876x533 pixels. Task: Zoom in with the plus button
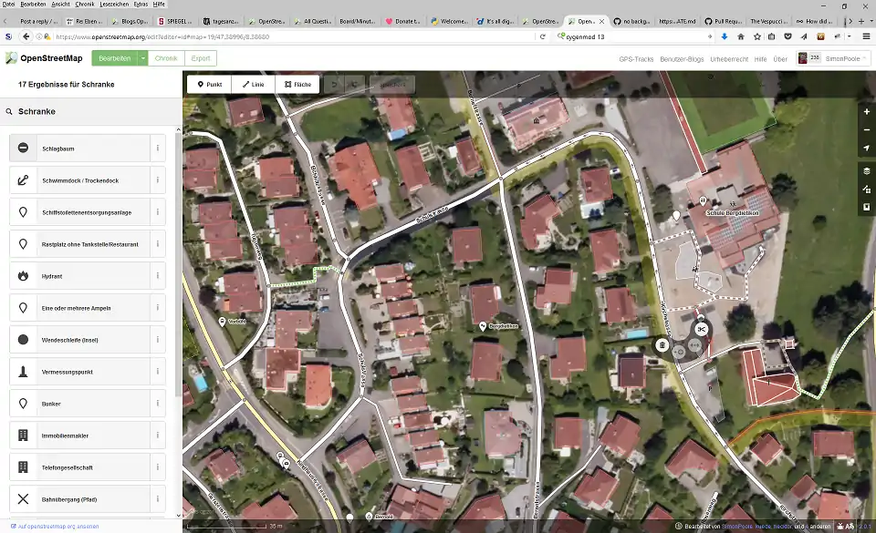coord(866,111)
